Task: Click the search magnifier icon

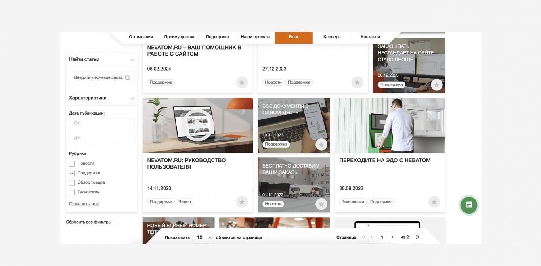Action: [128, 78]
